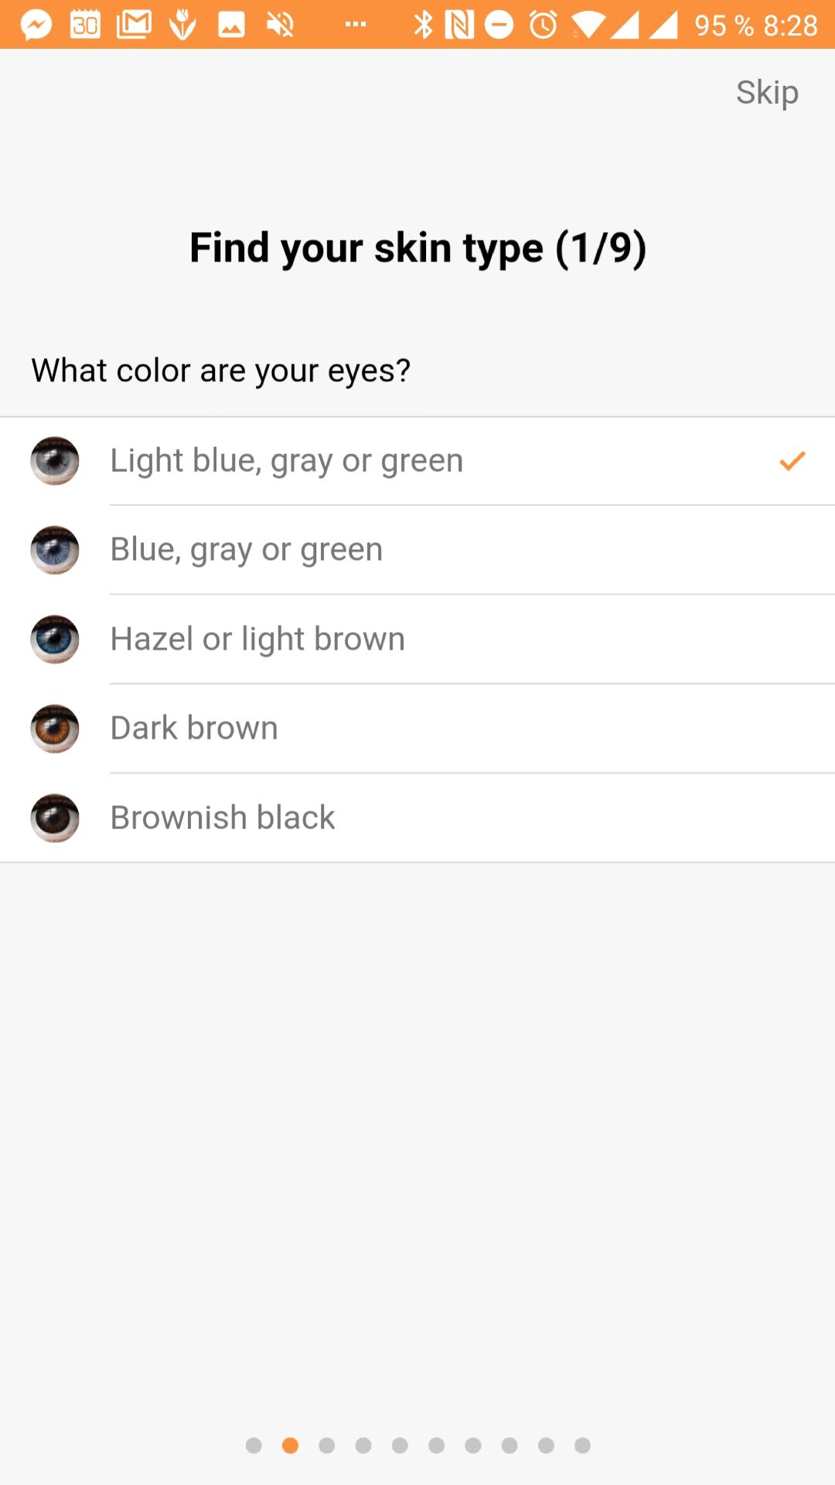Select "Brownish black" eye color
Image resolution: width=835 pixels, height=1485 pixels.
click(x=417, y=818)
